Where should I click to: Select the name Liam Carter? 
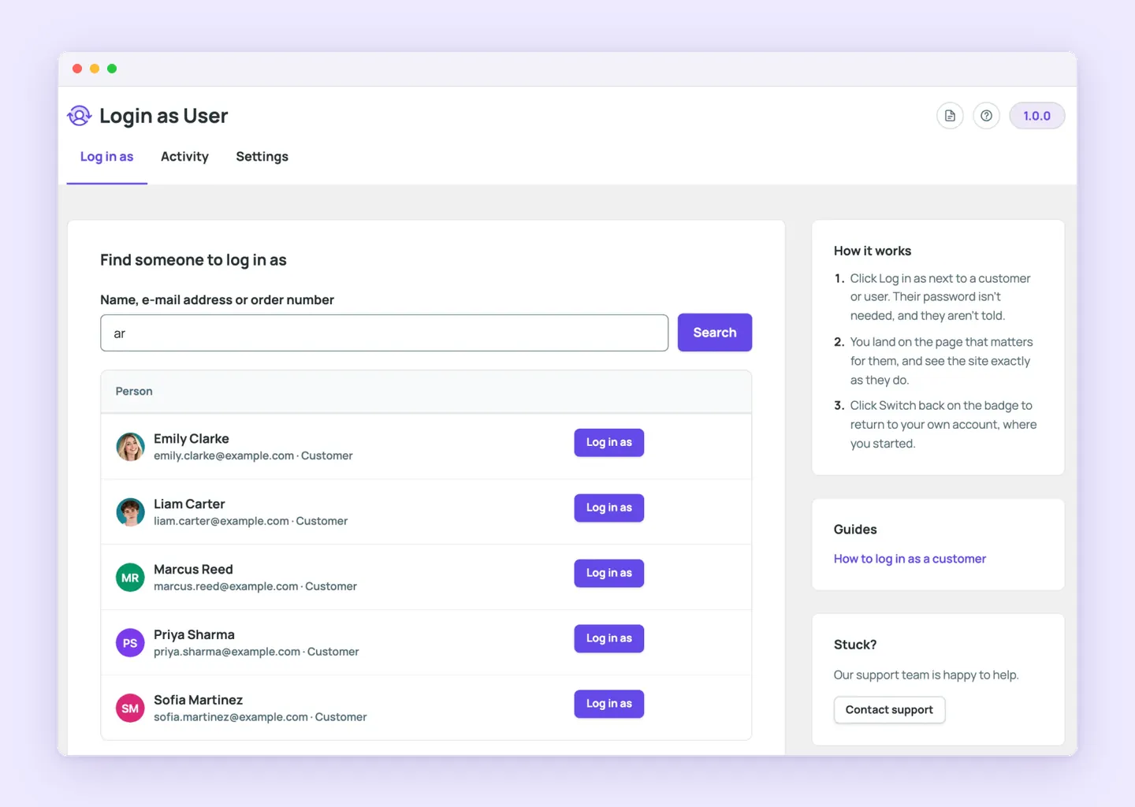(x=189, y=504)
